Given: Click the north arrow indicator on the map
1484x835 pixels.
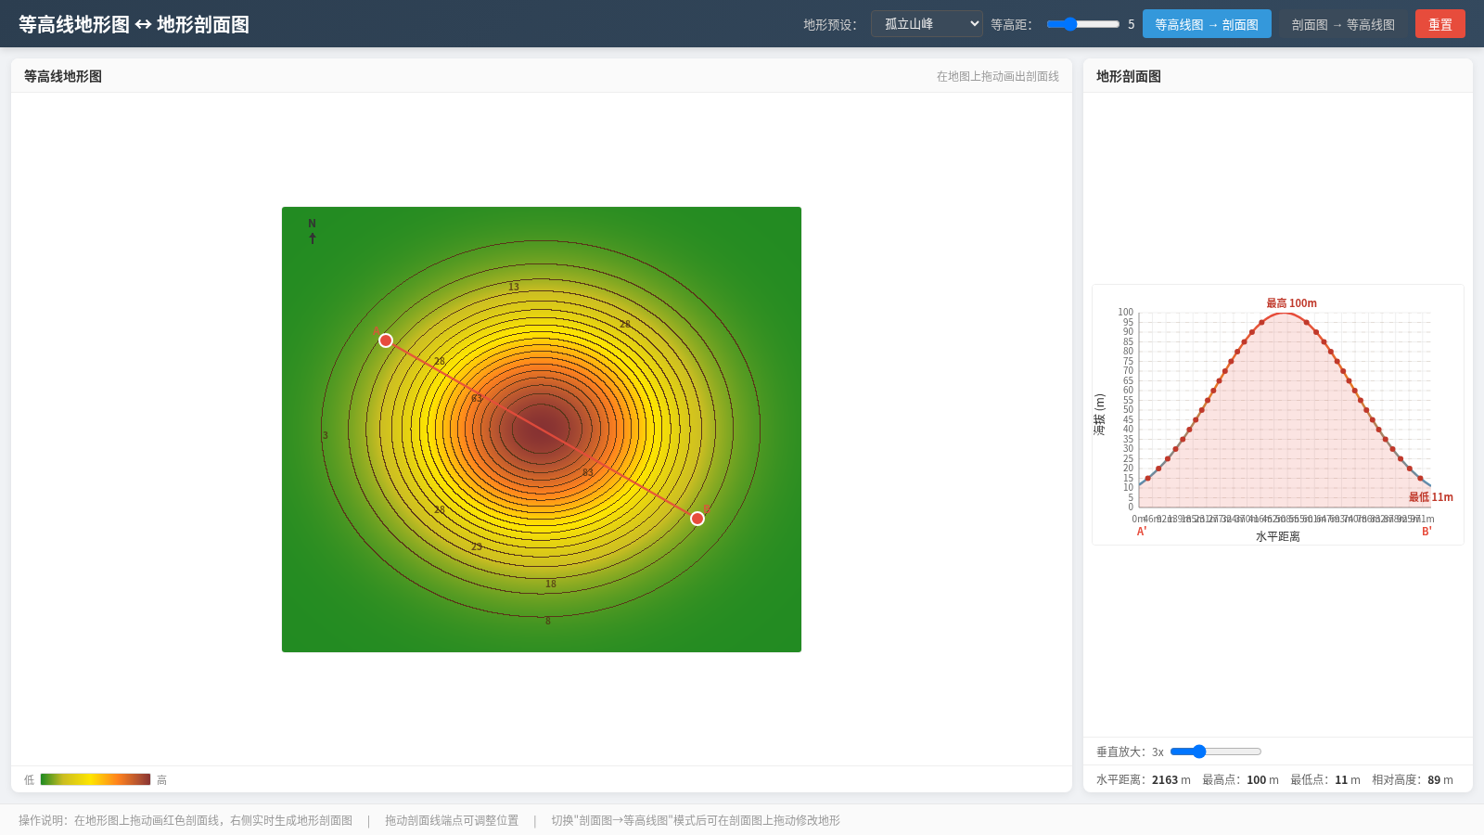Looking at the screenshot, I should click(313, 231).
